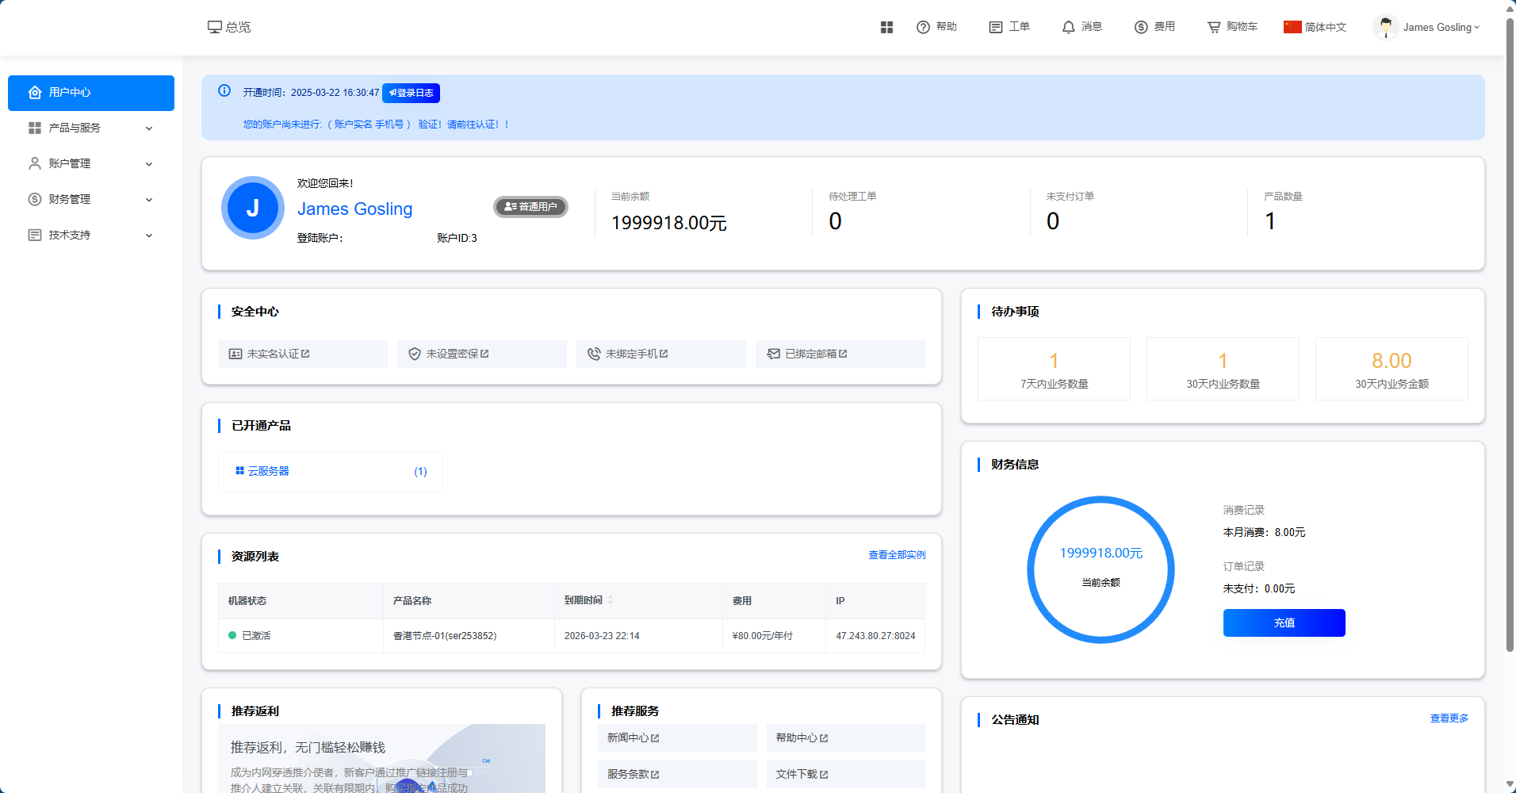Click the 普通用户 badge
Image resolution: width=1516 pixels, height=793 pixels.
point(531,207)
